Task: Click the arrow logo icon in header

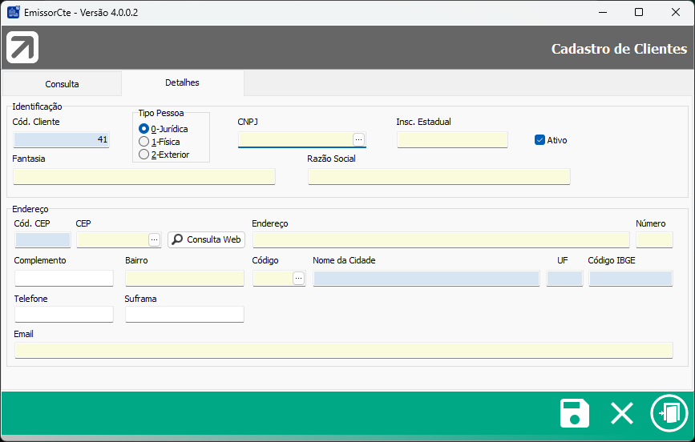Action: tap(22, 48)
